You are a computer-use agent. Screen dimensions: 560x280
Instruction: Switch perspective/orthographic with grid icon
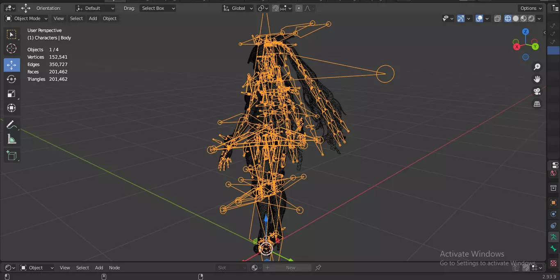click(x=537, y=104)
